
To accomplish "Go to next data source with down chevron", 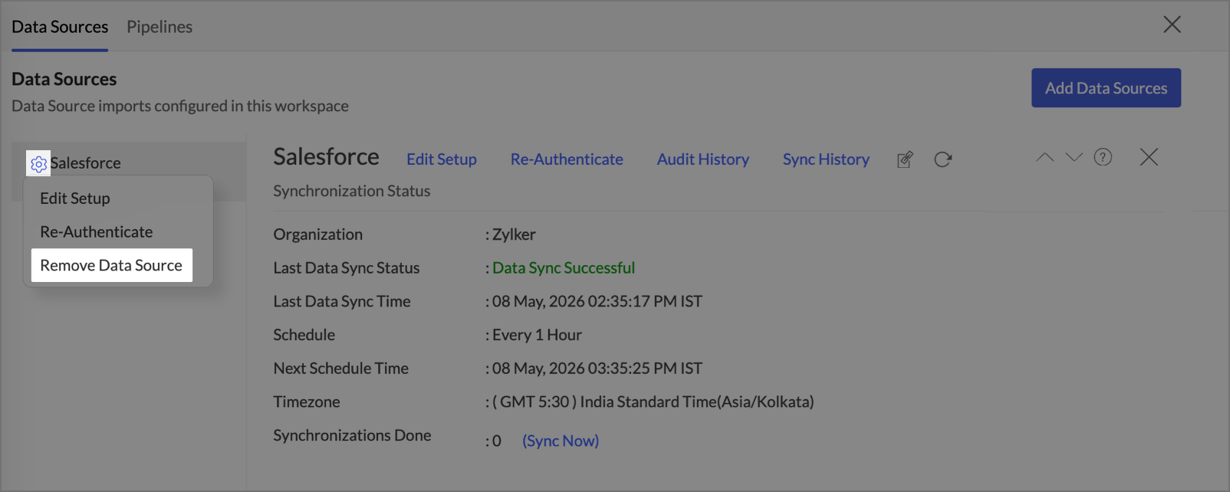I will [1074, 157].
